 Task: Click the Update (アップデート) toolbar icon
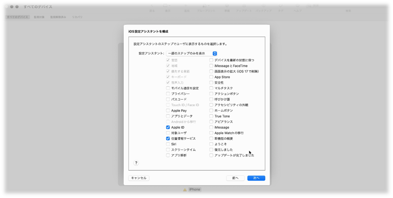click(x=244, y=6)
